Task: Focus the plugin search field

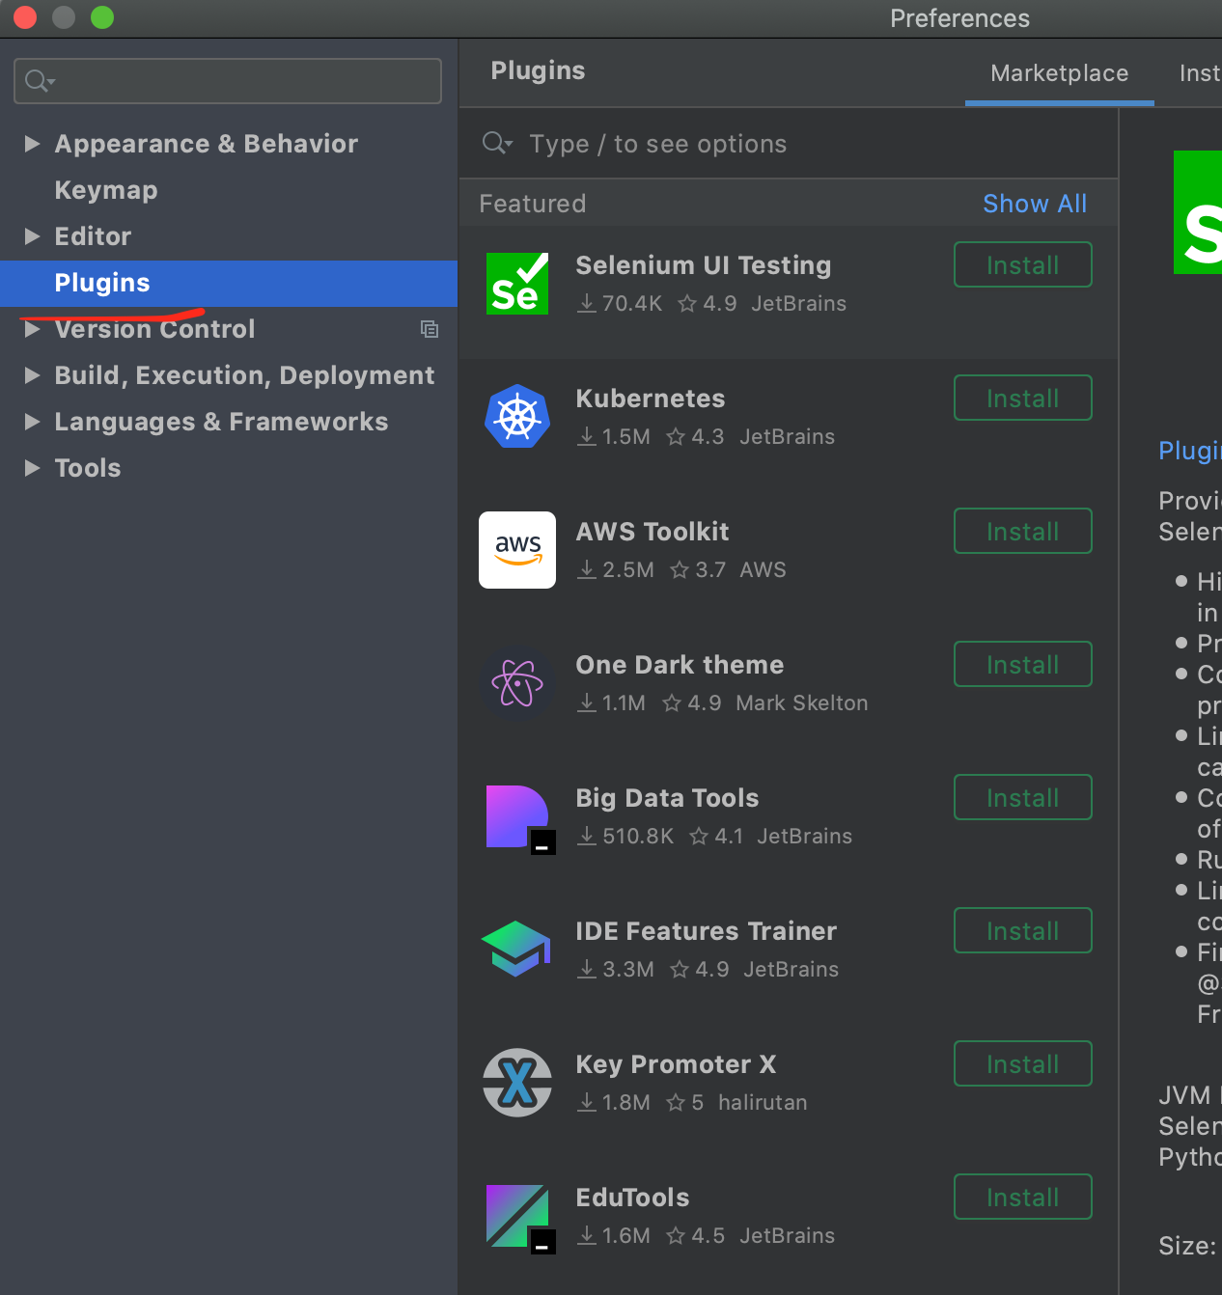Action: pos(789,144)
